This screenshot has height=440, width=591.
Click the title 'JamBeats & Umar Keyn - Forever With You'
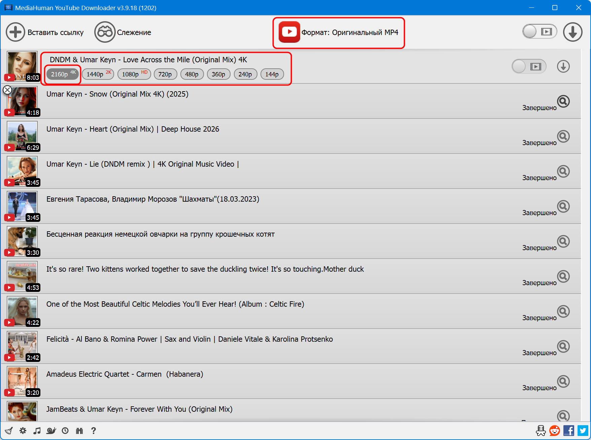click(116, 409)
